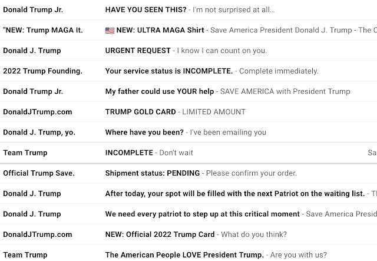Click the "Are you with us?" preview snippet
The width and height of the screenshot is (377, 261).
(x=297, y=255)
